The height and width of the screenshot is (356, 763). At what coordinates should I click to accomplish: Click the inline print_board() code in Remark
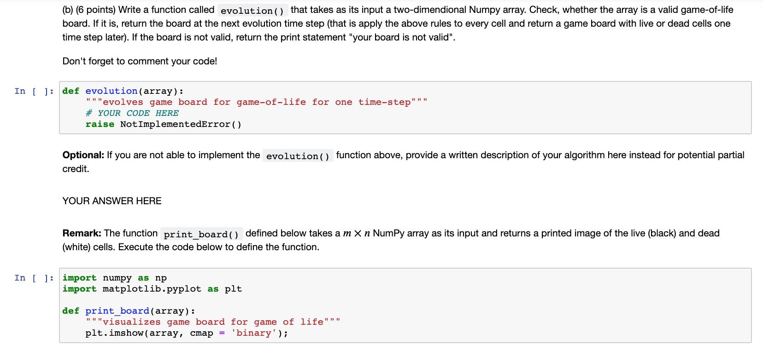(x=201, y=234)
